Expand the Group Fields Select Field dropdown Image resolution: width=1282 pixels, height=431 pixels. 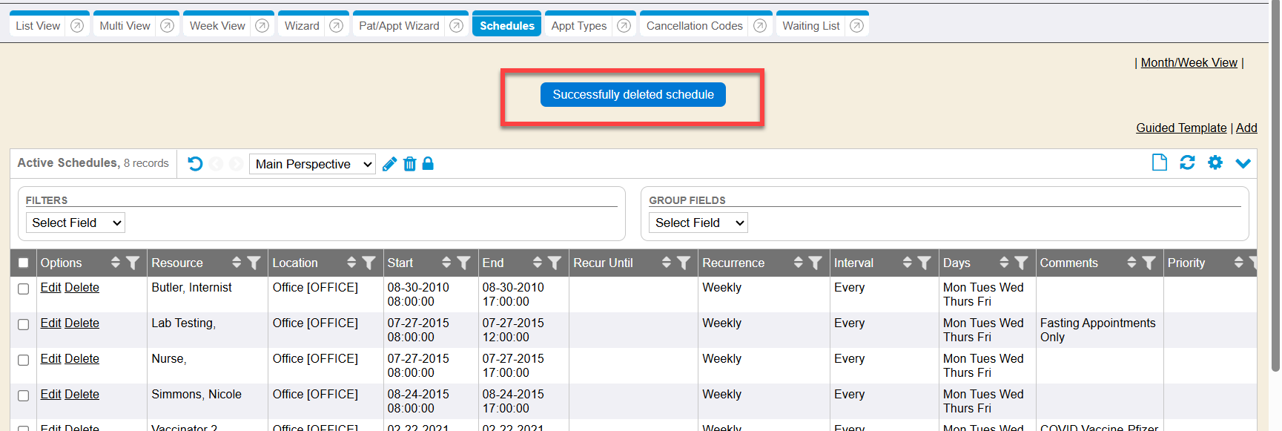point(698,223)
